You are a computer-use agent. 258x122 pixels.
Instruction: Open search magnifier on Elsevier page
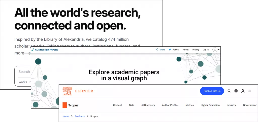229,91
